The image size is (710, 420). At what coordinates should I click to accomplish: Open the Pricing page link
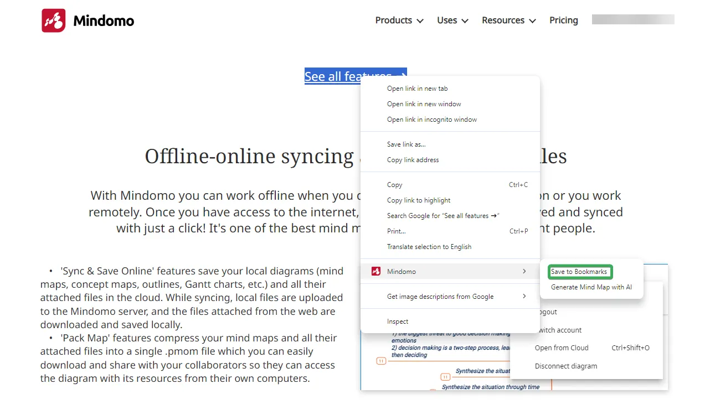pos(563,20)
